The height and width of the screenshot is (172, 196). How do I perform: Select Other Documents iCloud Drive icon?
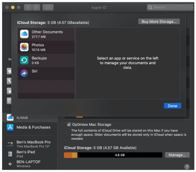tap(24, 34)
